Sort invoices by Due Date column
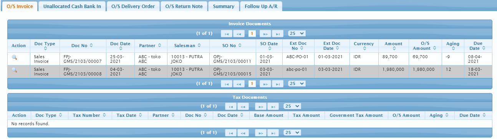The height and width of the screenshot is (139, 497). click(478, 46)
